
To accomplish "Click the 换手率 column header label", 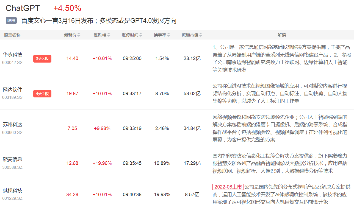I will 160,35.
